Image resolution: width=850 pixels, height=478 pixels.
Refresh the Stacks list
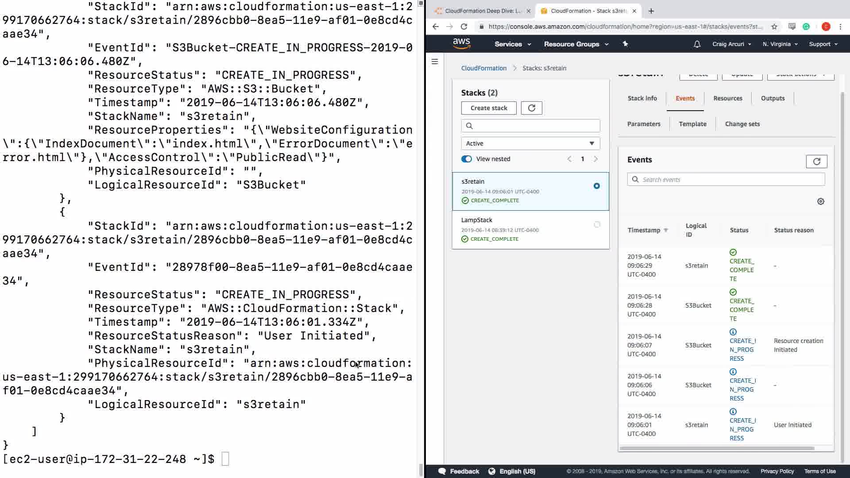tap(531, 108)
